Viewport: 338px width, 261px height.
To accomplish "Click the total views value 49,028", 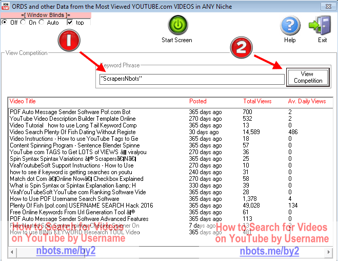I will tap(251, 206).
